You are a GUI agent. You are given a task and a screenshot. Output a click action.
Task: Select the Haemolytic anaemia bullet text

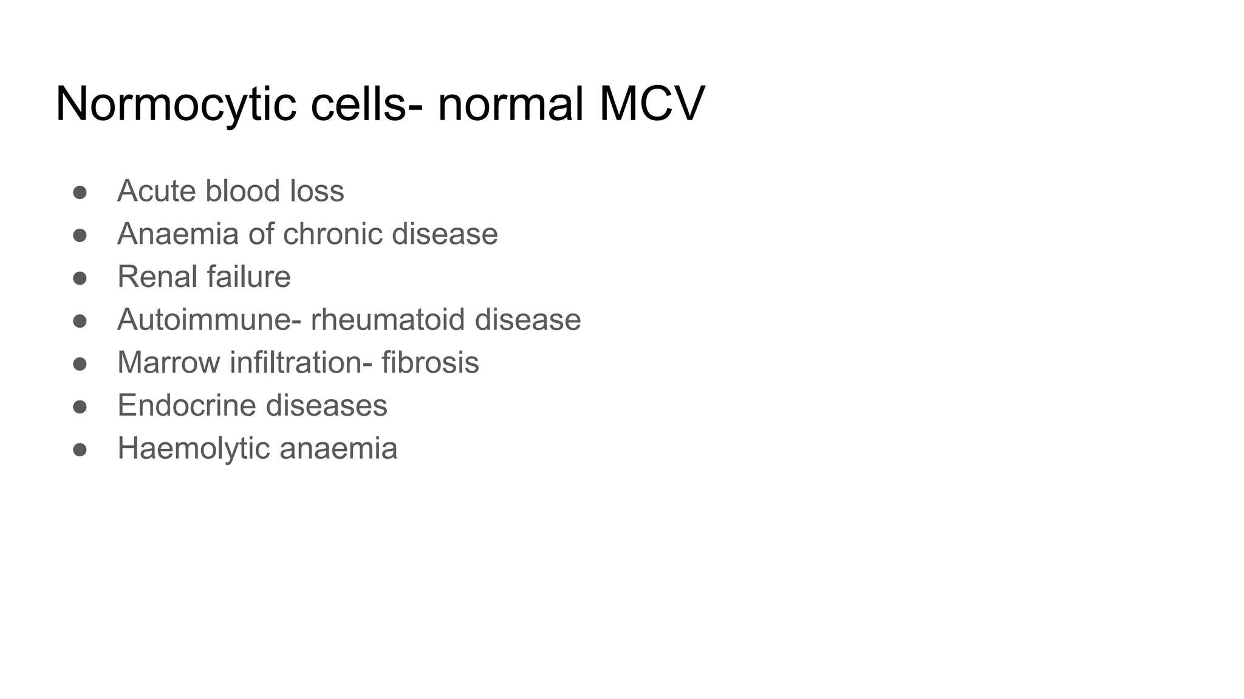pyautogui.click(x=258, y=448)
